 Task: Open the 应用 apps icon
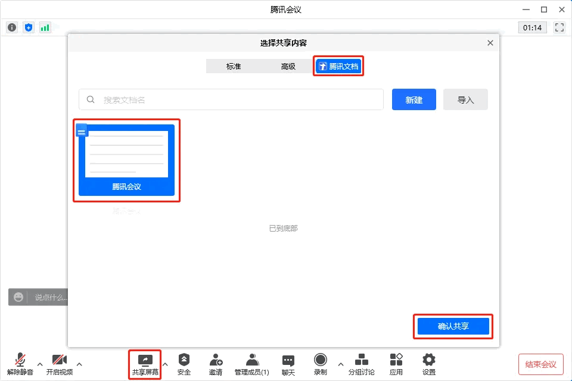tap(396, 364)
